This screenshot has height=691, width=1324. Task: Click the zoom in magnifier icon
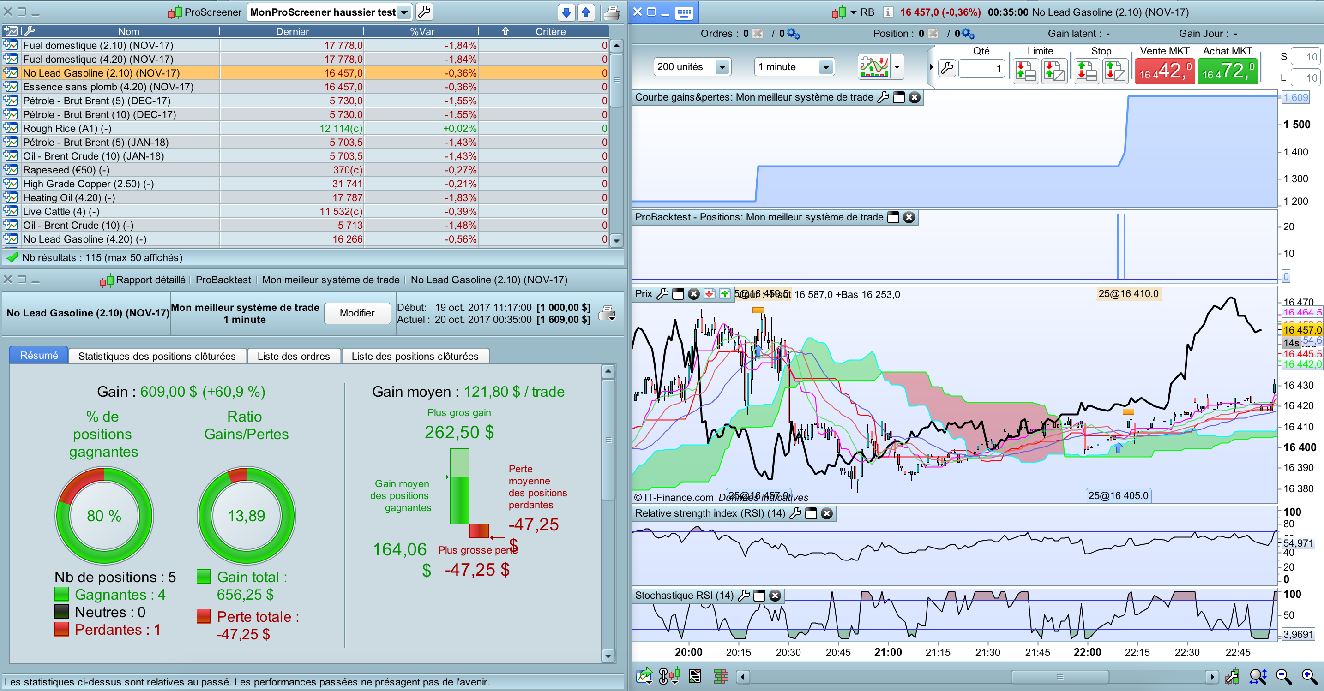pyautogui.click(x=1309, y=676)
